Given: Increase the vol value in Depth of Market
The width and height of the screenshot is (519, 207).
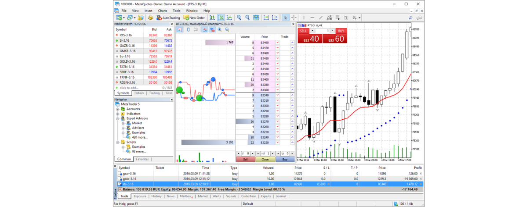Looking at the screenshot, I should tap(272, 153).
